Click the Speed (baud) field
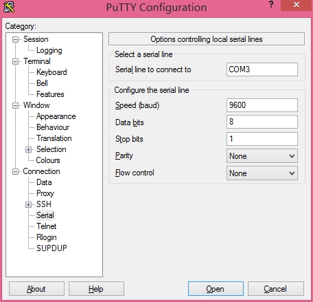The image size is (313, 302). (262, 105)
